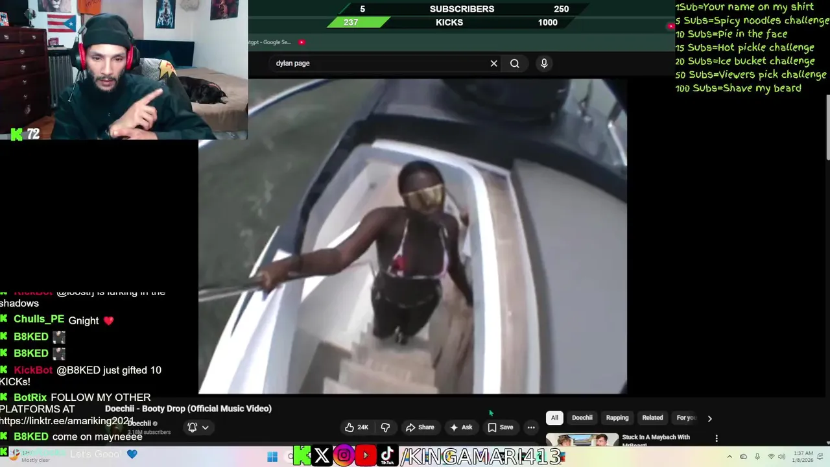Dislike the video with the thumbs down
The height and width of the screenshot is (467, 830).
coord(385,427)
